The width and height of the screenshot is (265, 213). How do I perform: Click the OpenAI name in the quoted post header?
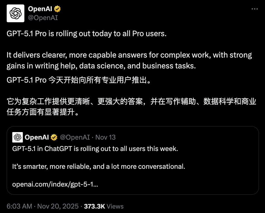(37, 137)
